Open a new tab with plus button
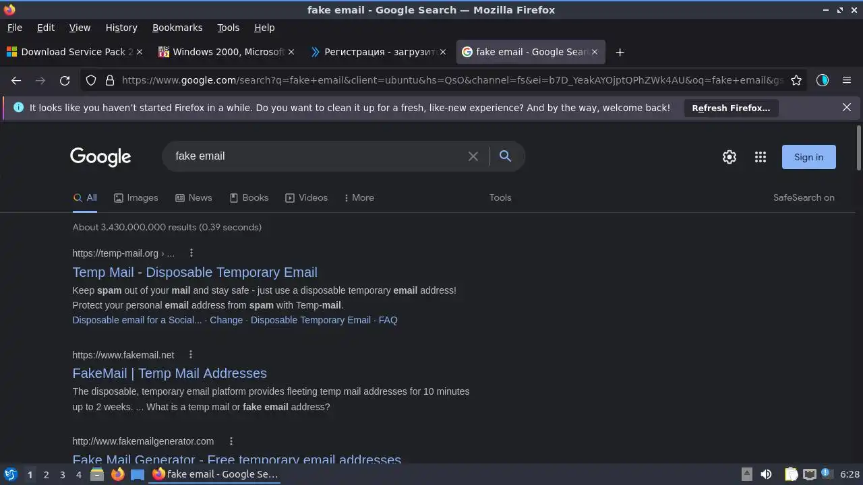Image resolution: width=863 pixels, height=485 pixels. [x=620, y=52]
